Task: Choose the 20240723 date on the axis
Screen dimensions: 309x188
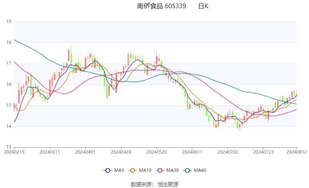Action: pos(263,152)
